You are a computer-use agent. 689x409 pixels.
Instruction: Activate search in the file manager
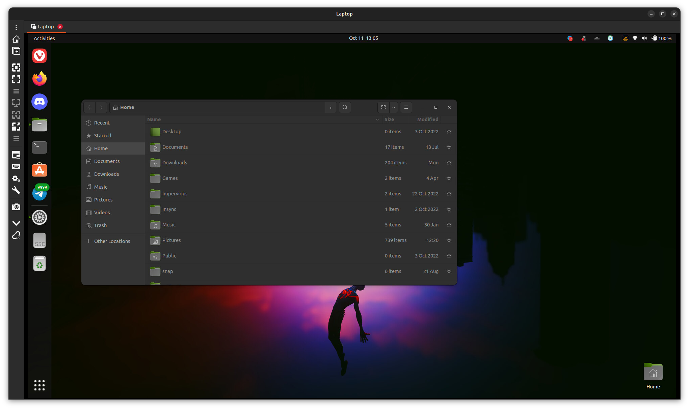pos(345,107)
